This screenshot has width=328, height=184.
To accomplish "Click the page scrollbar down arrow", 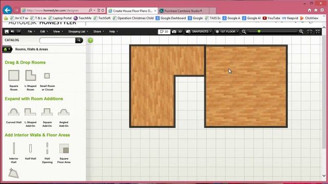I will click(324, 175).
